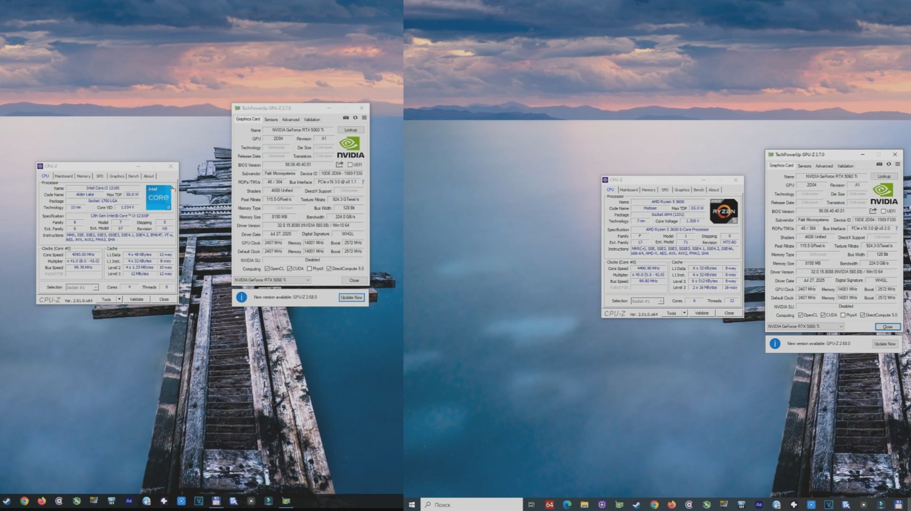The height and width of the screenshot is (511, 911).
Task: Open Socket #1 selection dropdown in Ryzen CPU-Z
Action: (647, 301)
